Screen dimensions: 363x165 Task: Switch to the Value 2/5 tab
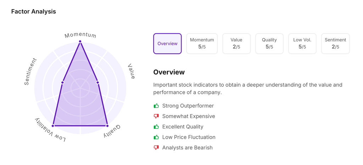(x=236, y=44)
